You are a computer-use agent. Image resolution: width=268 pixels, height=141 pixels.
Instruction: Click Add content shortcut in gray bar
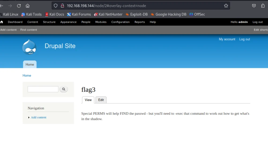point(8,30)
